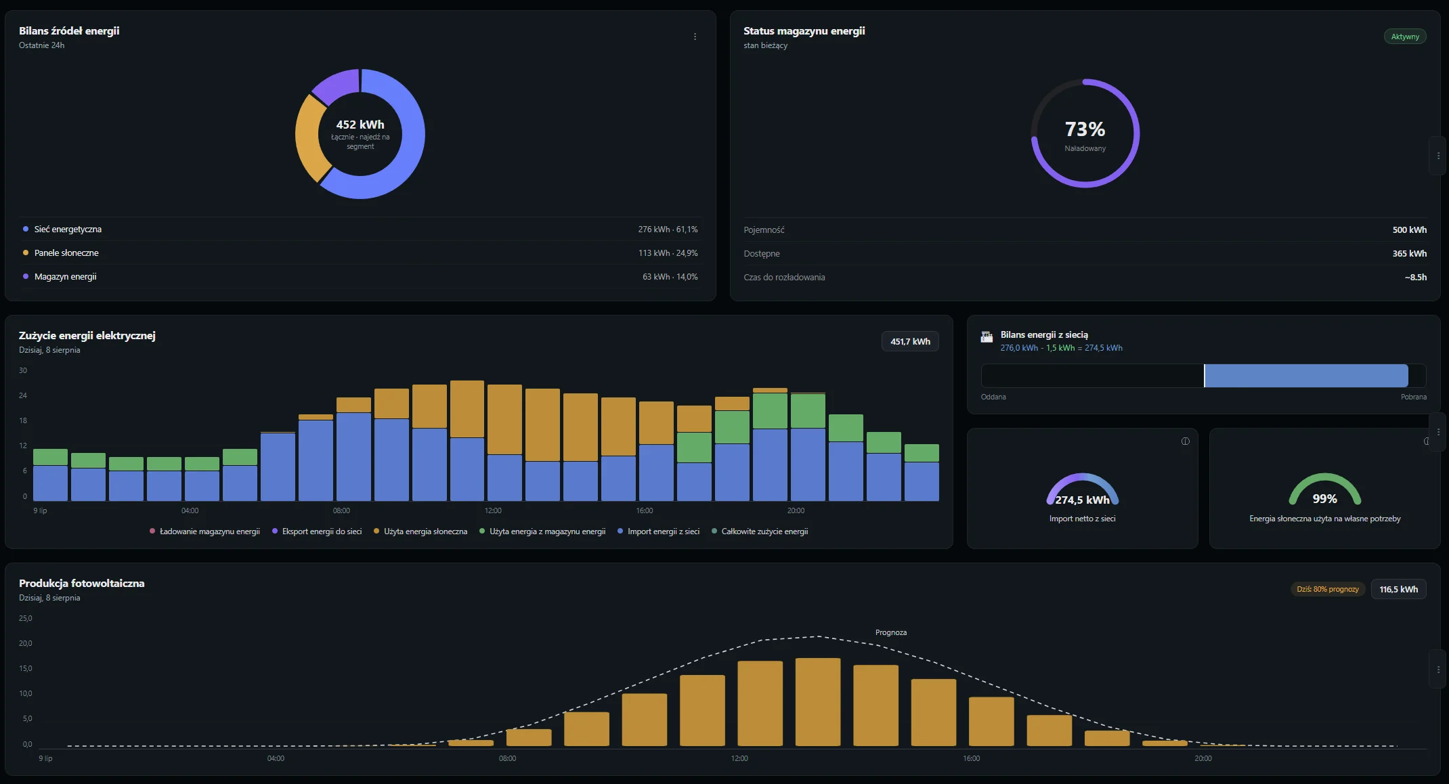This screenshot has width=1449, height=784.
Task: Click the purple storage segment of donut chart
Action: point(341,85)
